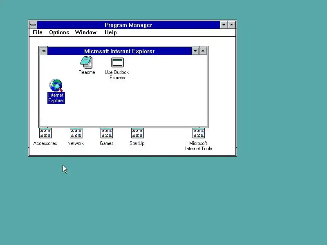Screen dimensions: 327x245
Task: Minimize the Program Manager window
Action: tap(224, 25)
